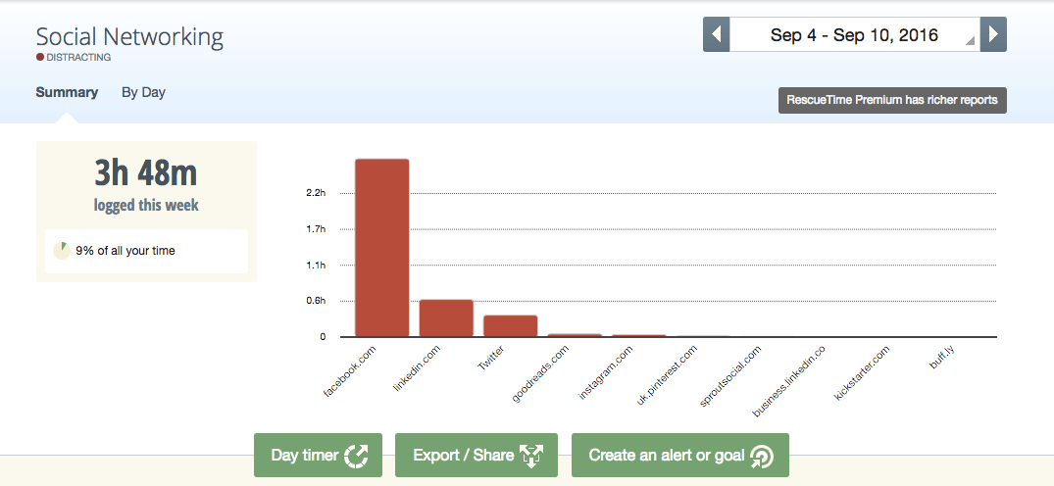Click the red Distracting category dot
The width and height of the screenshot is (1054, 486).
tap(40, 58)
